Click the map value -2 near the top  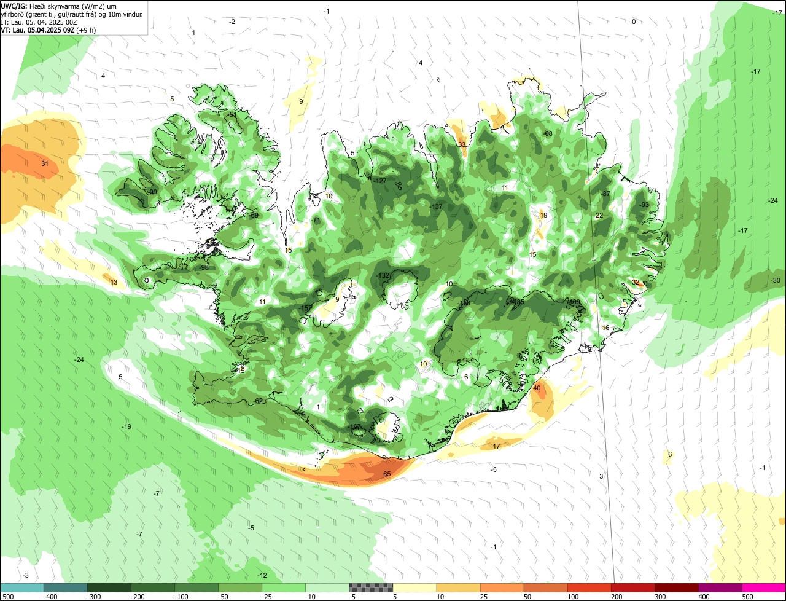(232, 22)
